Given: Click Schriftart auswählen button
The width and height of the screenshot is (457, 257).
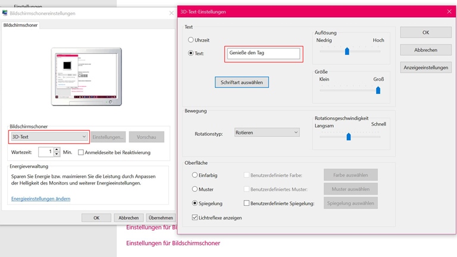Looking at the screenshot, I should 242,82.
